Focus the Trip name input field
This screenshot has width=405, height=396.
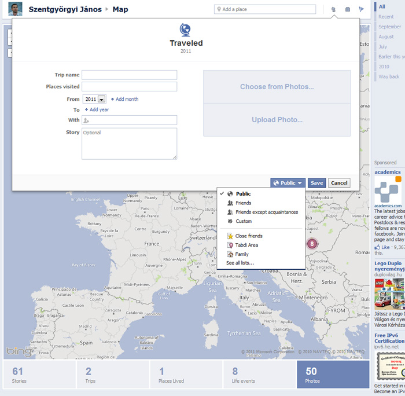tap(129, 75)
